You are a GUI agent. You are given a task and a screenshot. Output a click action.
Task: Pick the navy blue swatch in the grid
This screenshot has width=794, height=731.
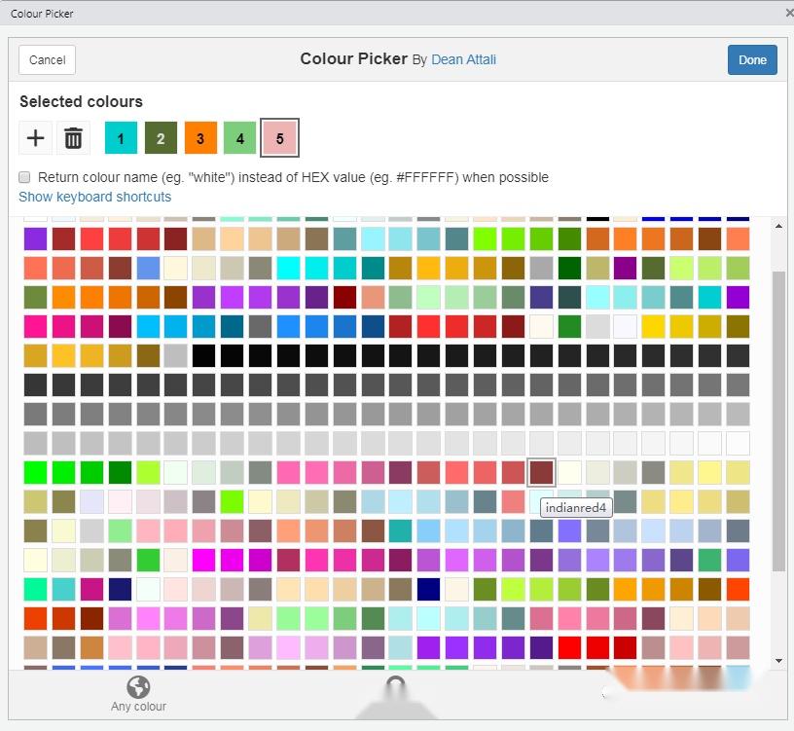click(427, 589)
